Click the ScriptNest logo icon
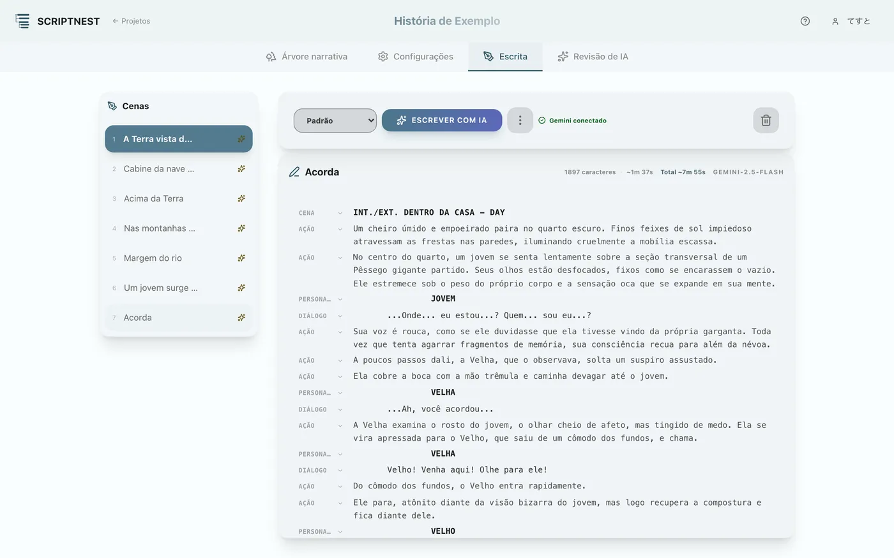The width and height of the screenshot is (894, 558). tap(22, 21)
